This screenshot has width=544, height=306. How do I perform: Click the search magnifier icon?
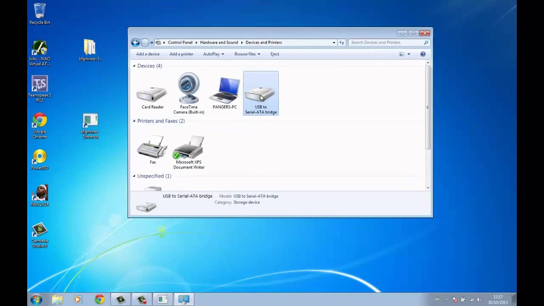pos(426,42)
